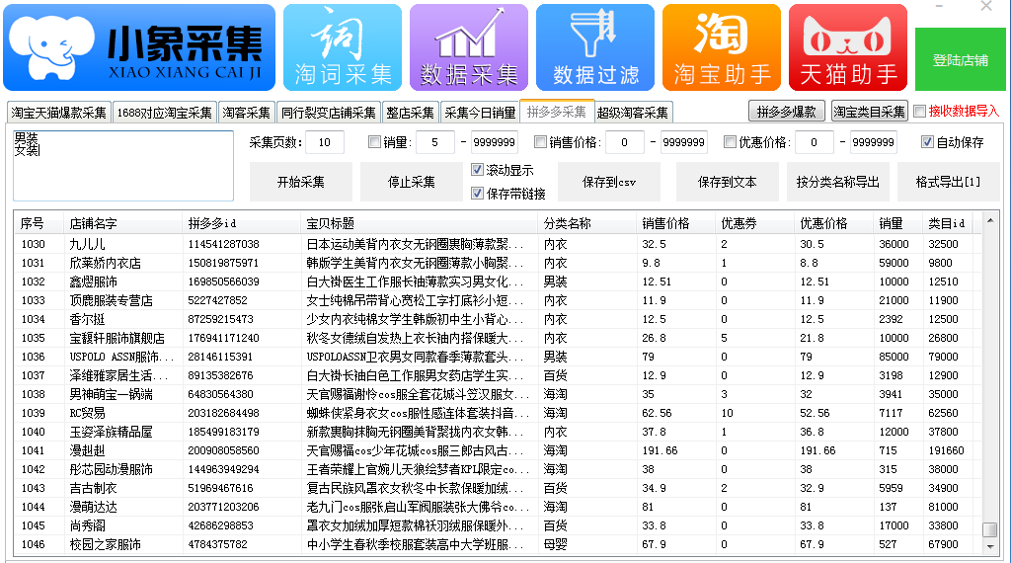Click the 销售价格 minimum field
The width and height of the screenshot is (1011, 563).
click(x=625, y=142)
